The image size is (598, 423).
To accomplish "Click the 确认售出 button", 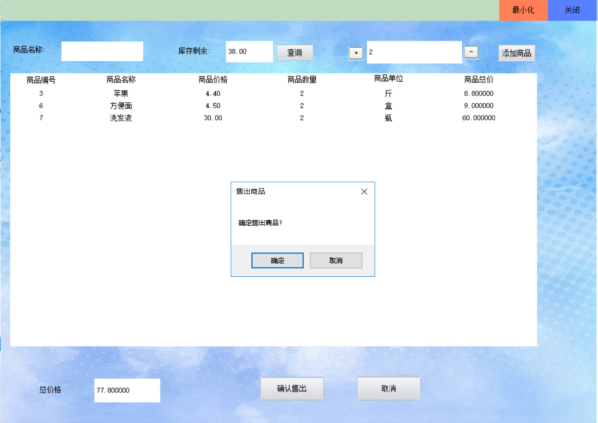I will [x=292, y=388].
